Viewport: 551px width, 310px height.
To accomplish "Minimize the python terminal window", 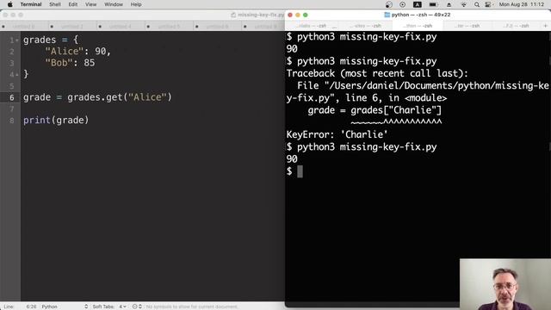I will pos(298,15).
